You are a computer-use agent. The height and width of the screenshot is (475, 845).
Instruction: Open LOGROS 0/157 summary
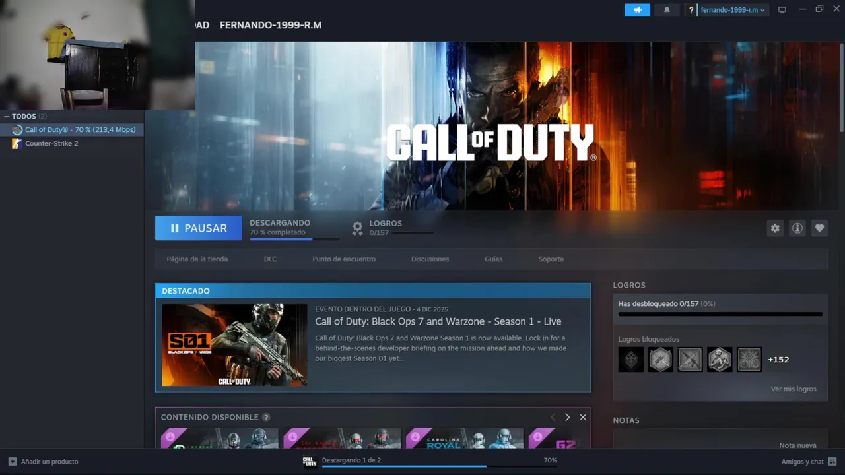click(393, 228)
